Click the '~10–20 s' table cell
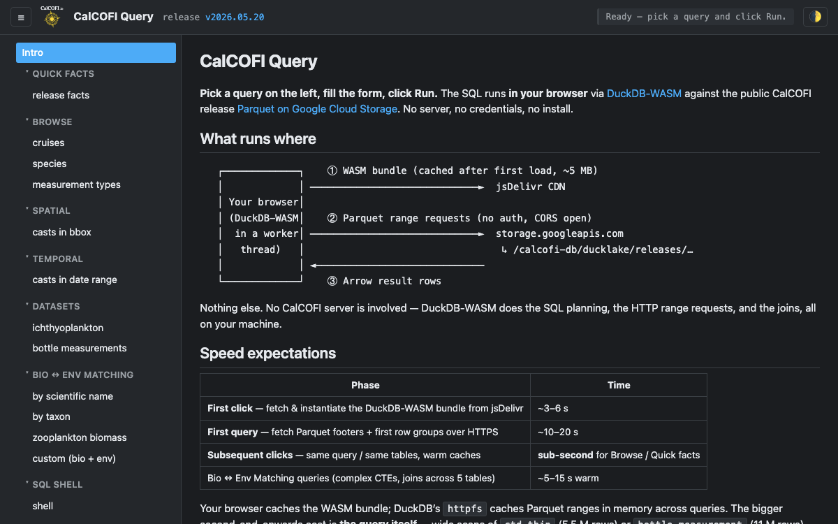The width and height of the screenshot is (838, 524). (619, 432)
